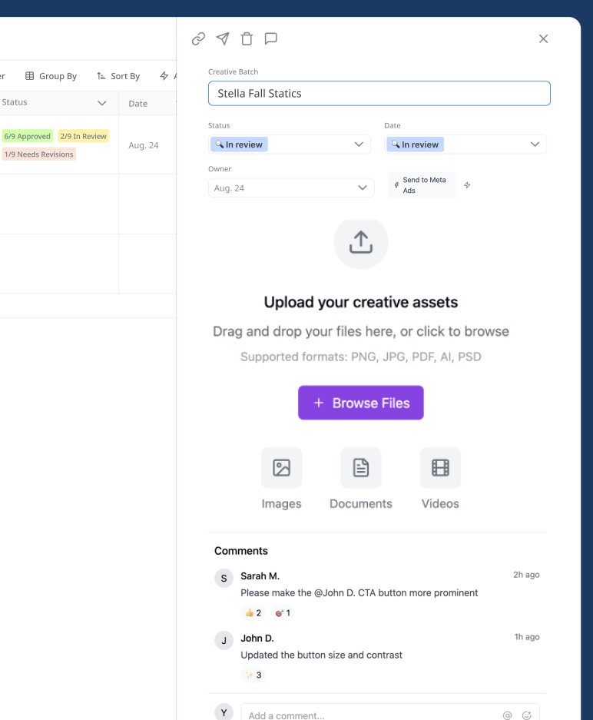Toggle the target reaction on Sarah's comment

(x=283, y=612)
